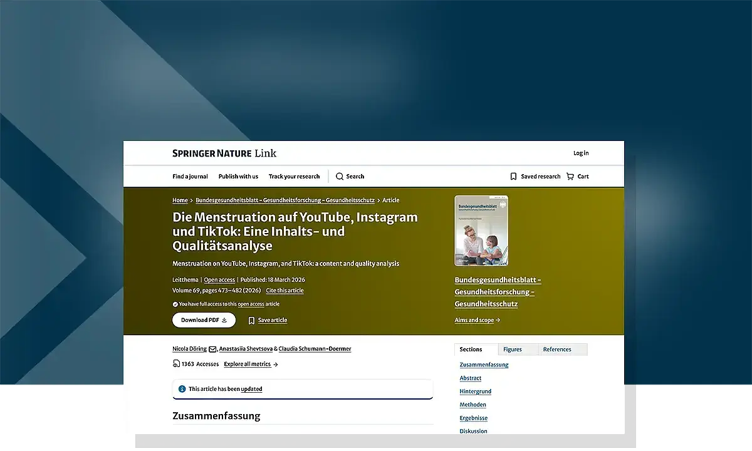Click Cite this article link
The width and height of the screenshot is (752, 451).
285,291
